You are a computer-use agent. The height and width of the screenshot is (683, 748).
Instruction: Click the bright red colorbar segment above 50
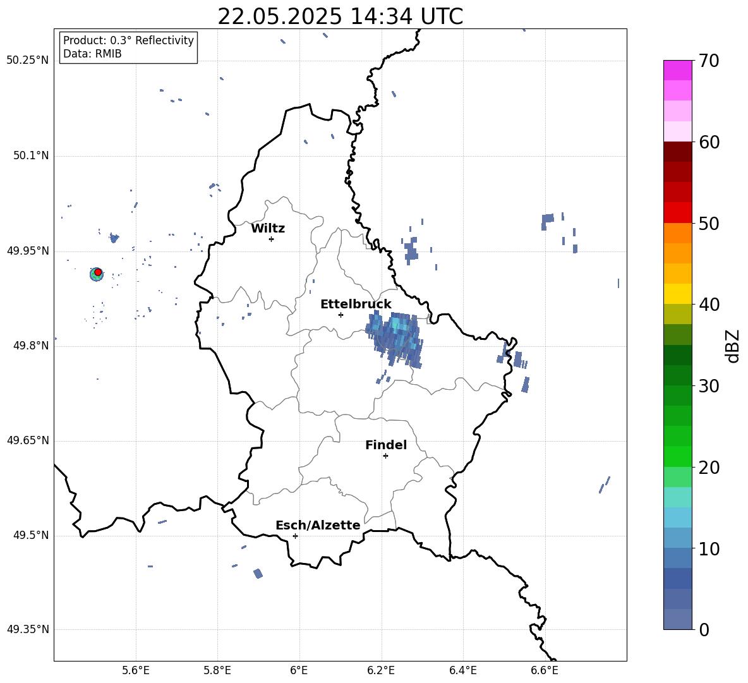click(x=677, y=213)
